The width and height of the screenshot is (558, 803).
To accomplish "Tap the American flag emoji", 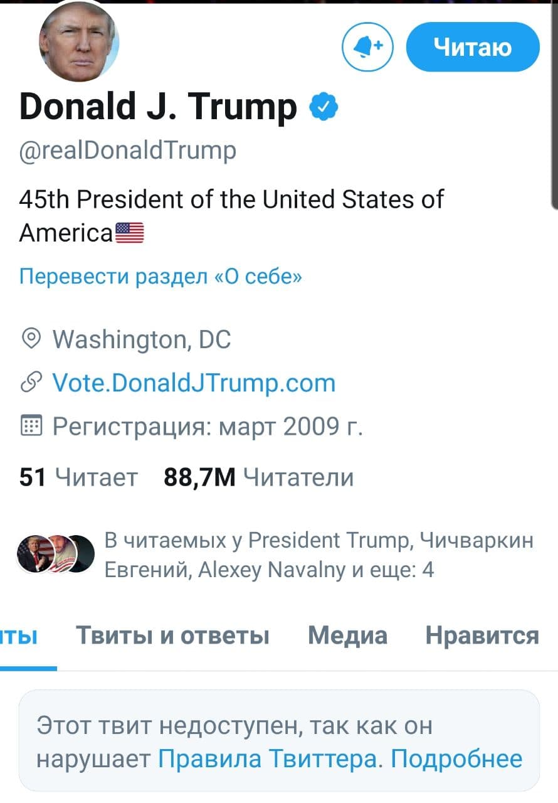I will click(x=129, y=233).
